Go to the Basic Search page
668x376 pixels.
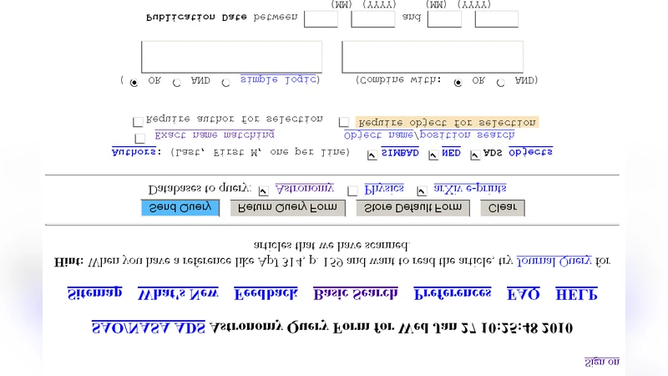(349, 293)
